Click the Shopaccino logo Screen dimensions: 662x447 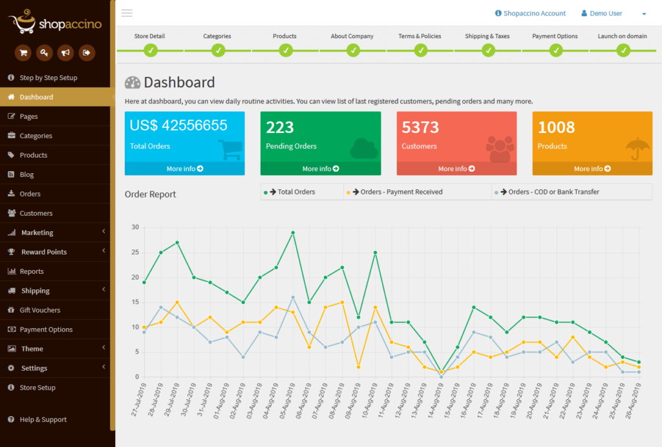tap(54, 23)
